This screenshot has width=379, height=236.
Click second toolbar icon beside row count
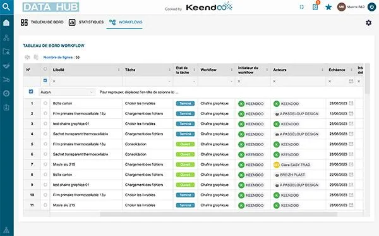[36, 58]
